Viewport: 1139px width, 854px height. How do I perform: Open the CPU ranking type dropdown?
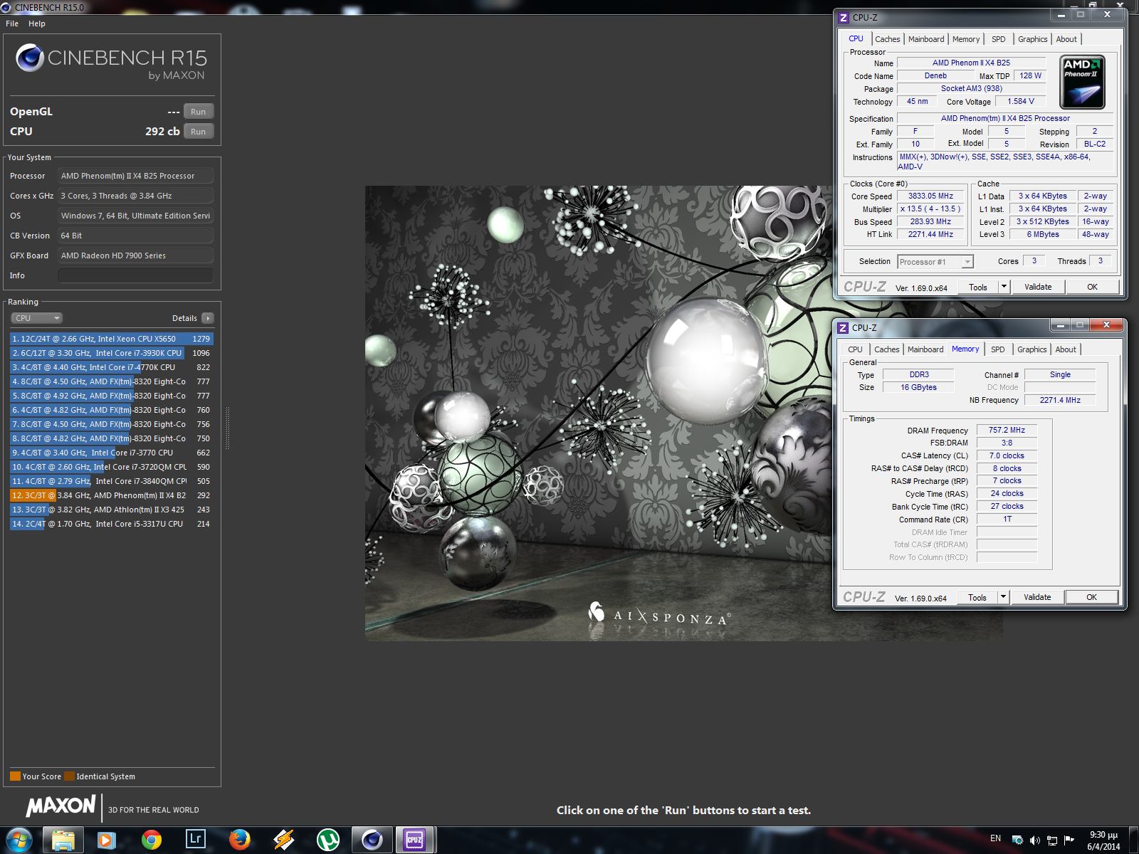coord(36,318)
